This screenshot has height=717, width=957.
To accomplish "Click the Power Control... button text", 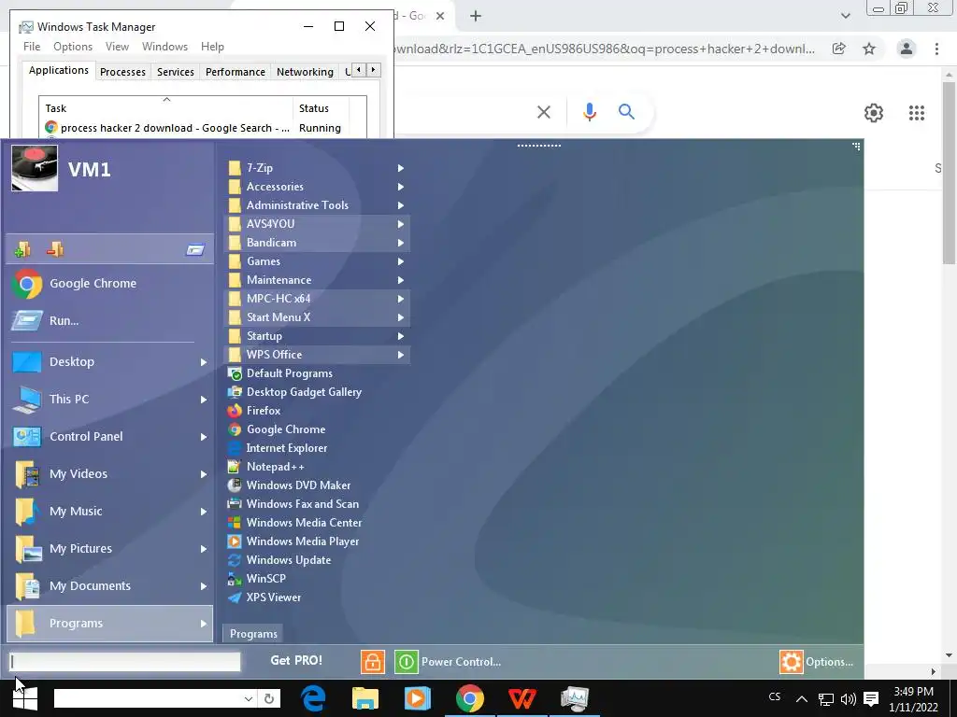I will [x=461, y=662].
